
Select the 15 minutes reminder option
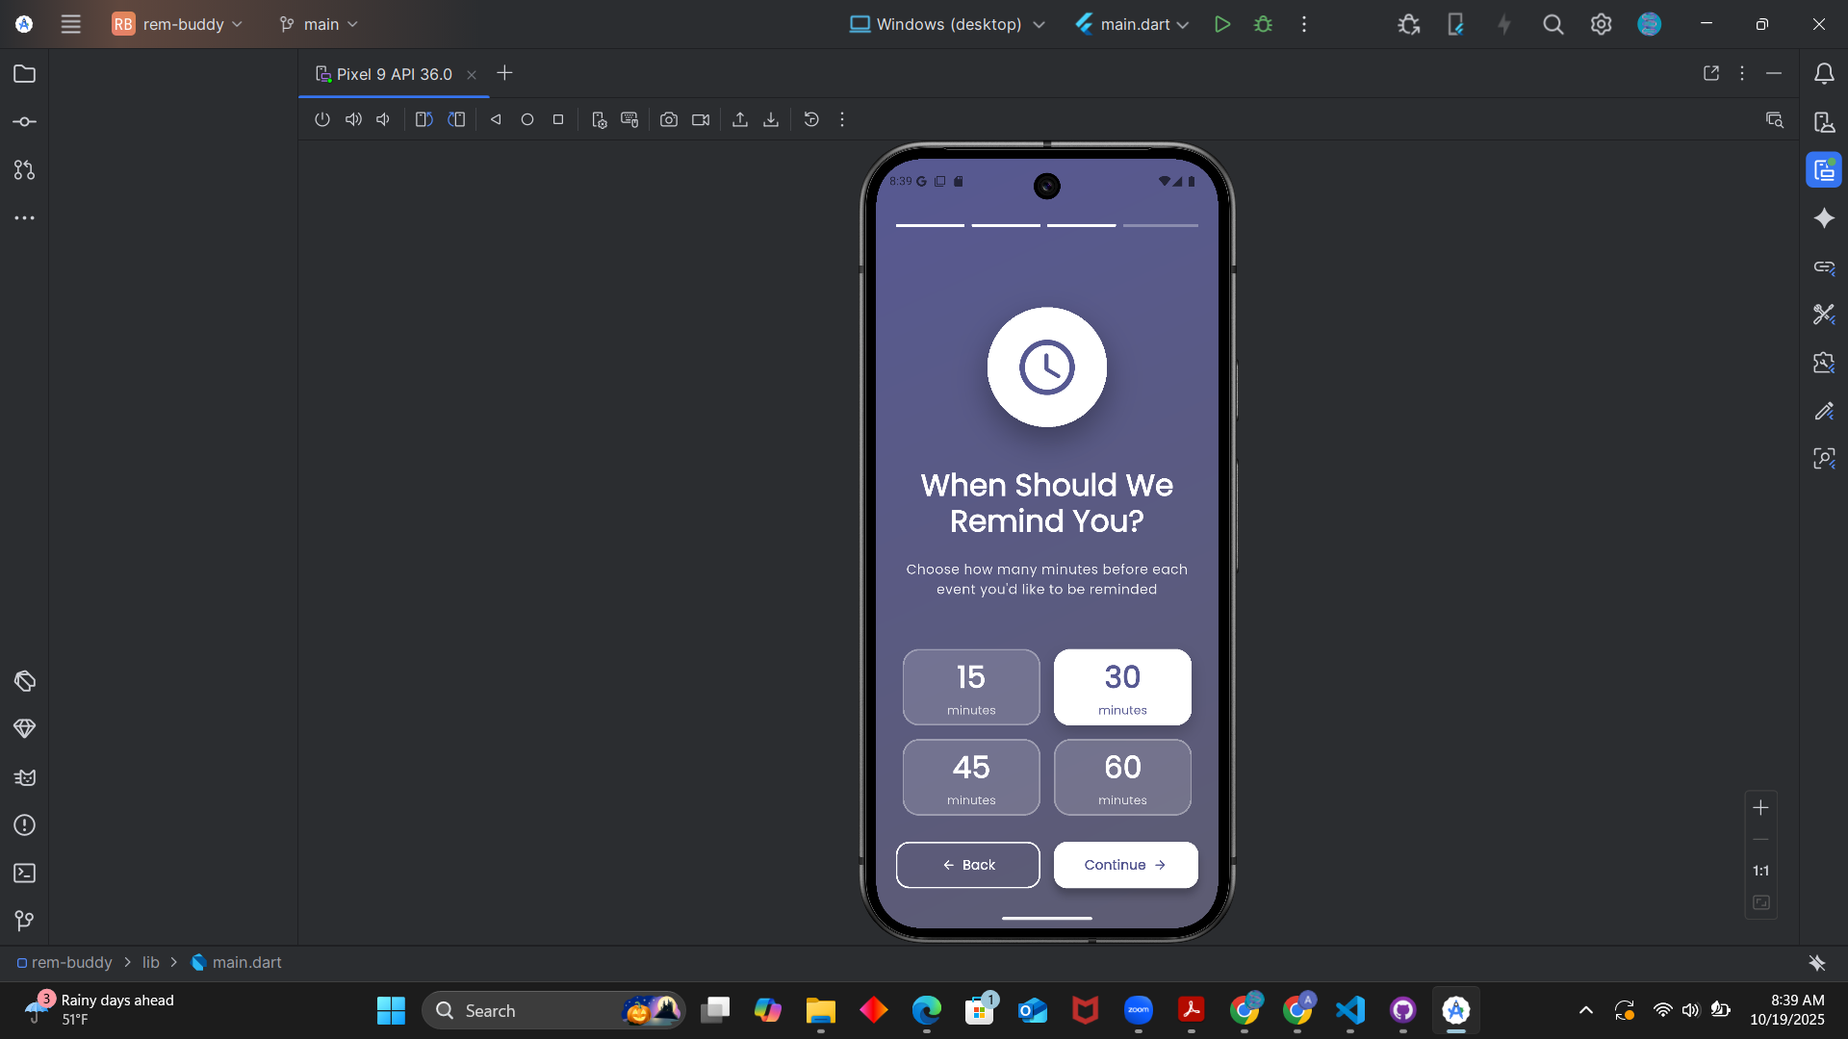(971, 687)
